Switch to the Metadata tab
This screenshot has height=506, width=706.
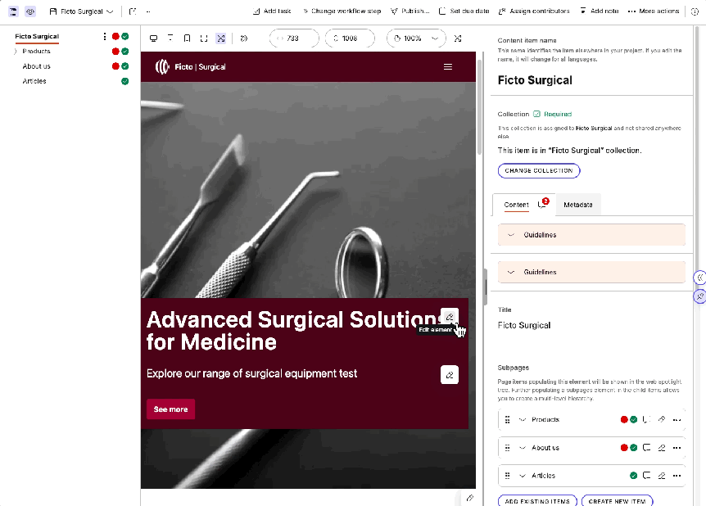point(578,205)
